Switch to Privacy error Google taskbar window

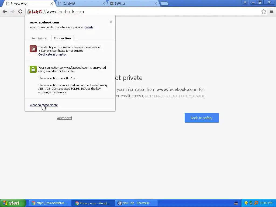click(93, 203)
